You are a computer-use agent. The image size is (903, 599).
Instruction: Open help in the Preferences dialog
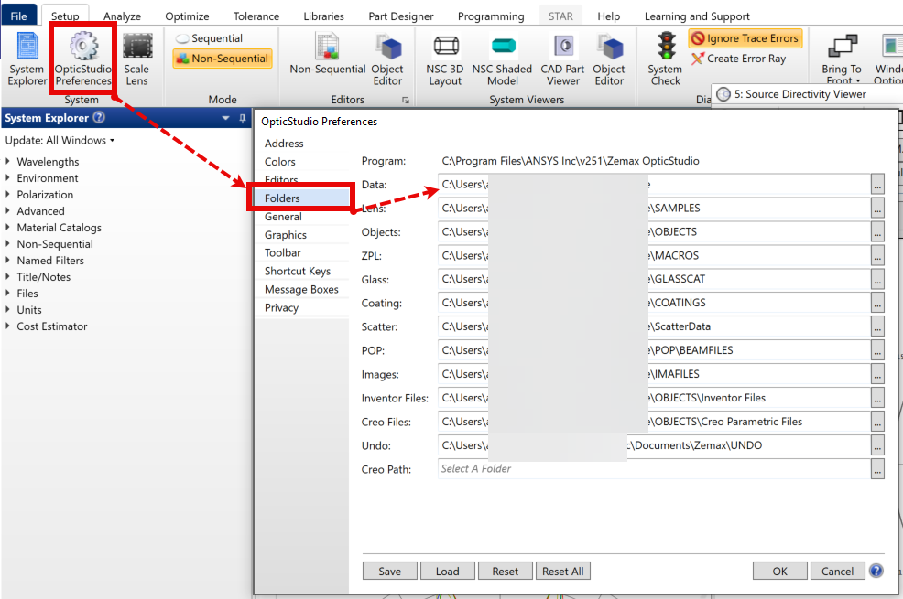[x=876, y=571]
